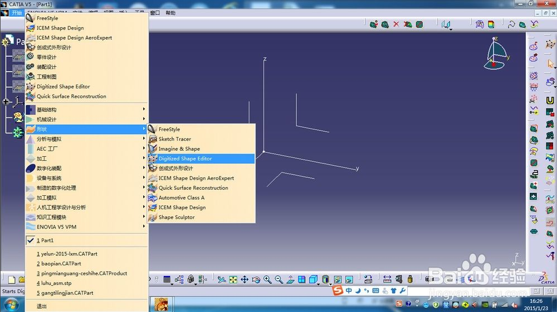Click the Fit All In view icon
The width and height of the screenshot is (557, 312).
(233, 279)
